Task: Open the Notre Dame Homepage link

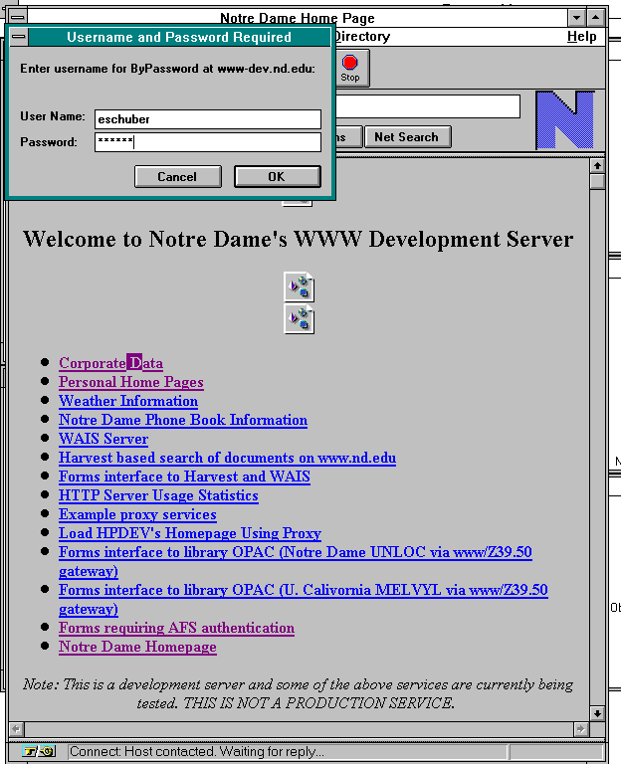Action: (137, 647)
